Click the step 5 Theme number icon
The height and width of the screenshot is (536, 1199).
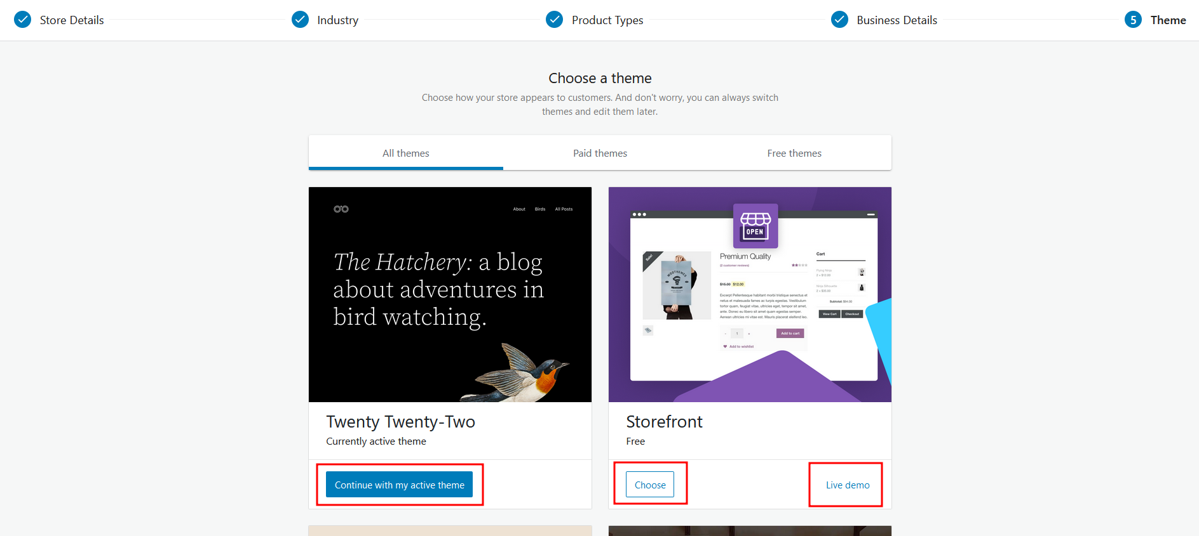[x=1133, y=20]
